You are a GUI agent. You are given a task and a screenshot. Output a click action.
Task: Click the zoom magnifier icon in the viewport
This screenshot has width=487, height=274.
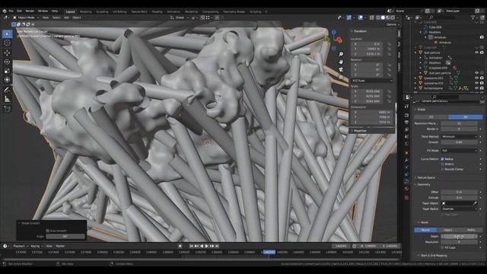click(x=341, y=54)
